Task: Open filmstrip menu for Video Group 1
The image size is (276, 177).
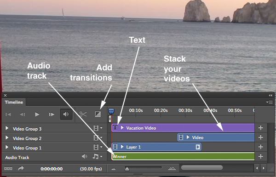Action: point(98,147)
